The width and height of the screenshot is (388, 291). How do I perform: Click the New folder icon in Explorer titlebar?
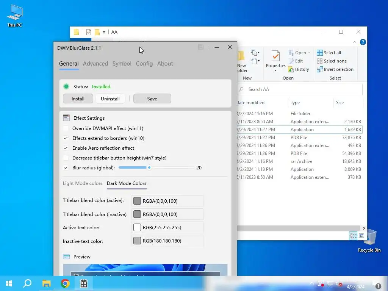coord(97,32)
